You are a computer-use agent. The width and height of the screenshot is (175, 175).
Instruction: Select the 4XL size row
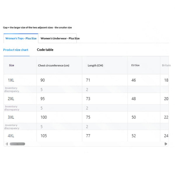tap(86, 136)
